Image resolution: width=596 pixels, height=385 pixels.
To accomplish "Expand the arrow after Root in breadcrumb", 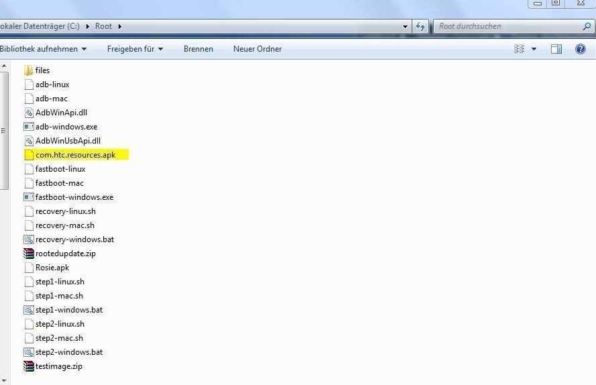I will [120, 27].
